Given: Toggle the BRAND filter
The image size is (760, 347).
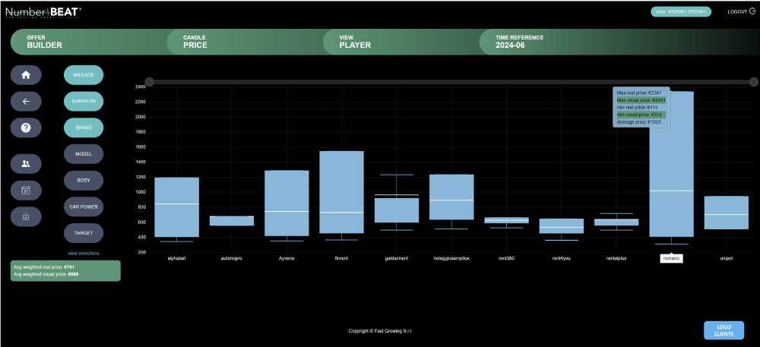Looking at the screenshot, I should (x=84, y=128).
